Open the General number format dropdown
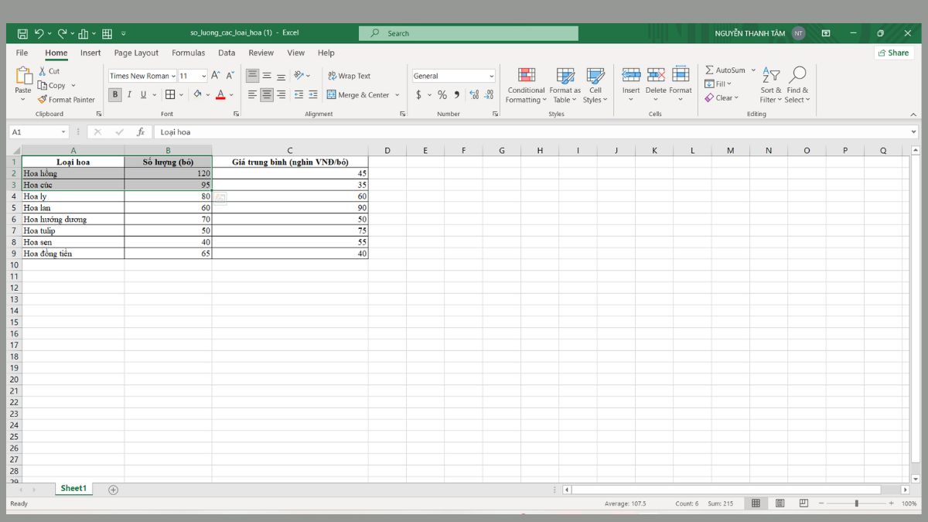The height and width of the screenshot is (522, 928). pos(491,76)
